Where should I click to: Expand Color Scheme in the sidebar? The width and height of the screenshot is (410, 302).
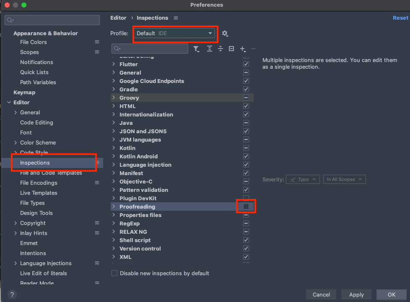16,142
